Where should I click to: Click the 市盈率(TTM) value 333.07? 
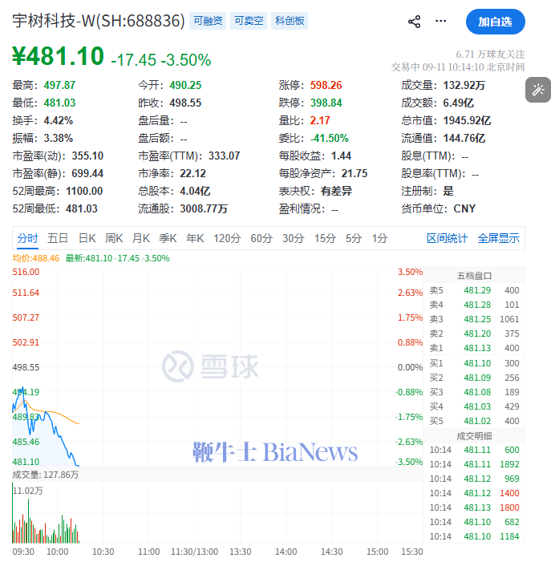tap(224, 156)
